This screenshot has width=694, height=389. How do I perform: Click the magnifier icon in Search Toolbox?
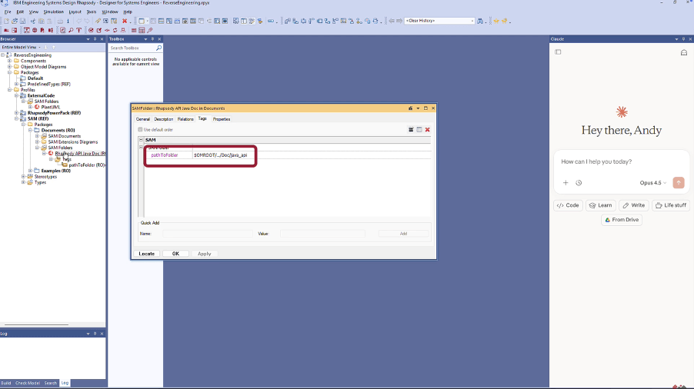159,48
